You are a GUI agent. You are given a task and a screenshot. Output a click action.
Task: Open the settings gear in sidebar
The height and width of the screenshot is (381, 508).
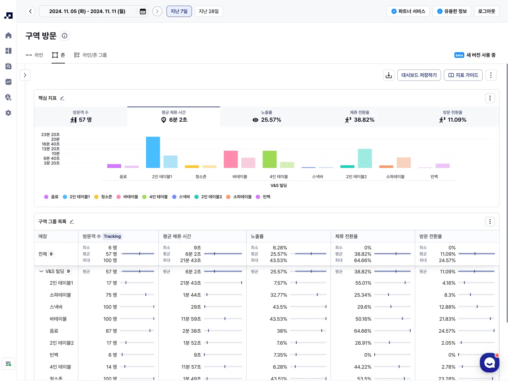[x=8, y=113]
